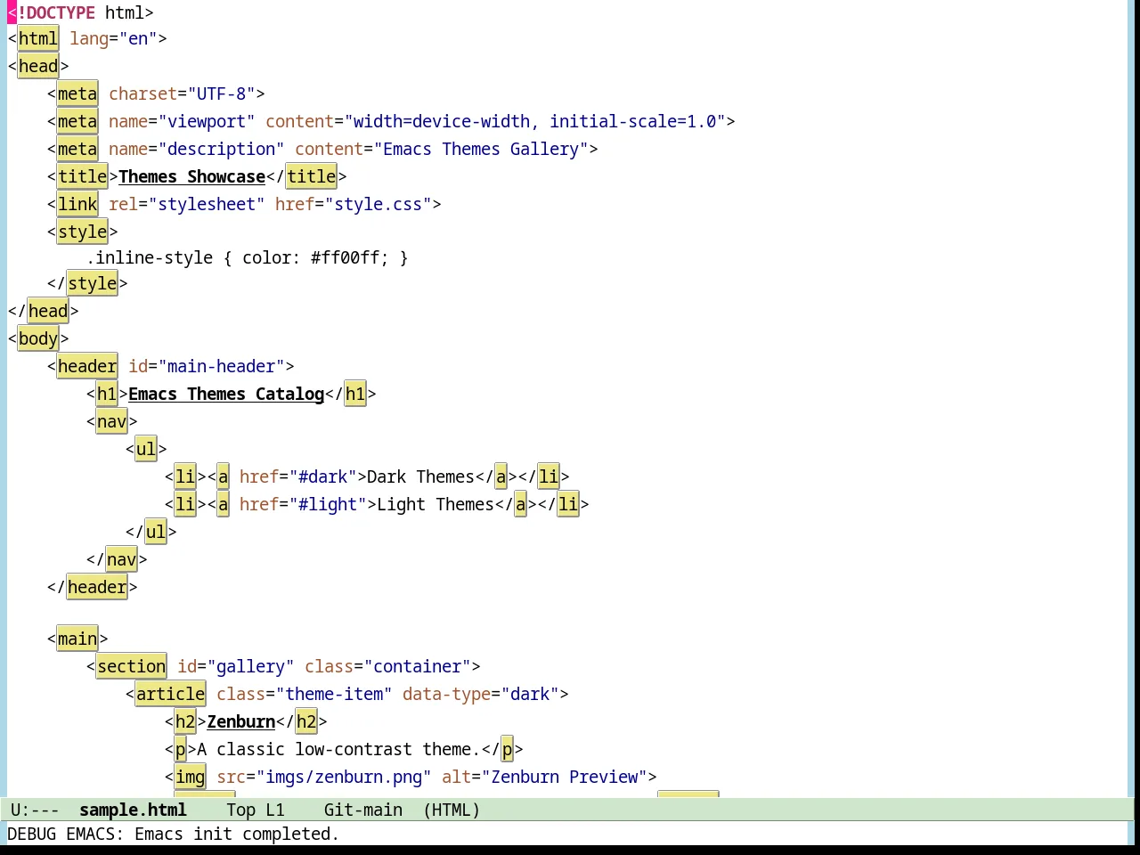Click the opening style tag
Image resolution: width=1140 pixels, height=855 pixels.
click(82, 232)
